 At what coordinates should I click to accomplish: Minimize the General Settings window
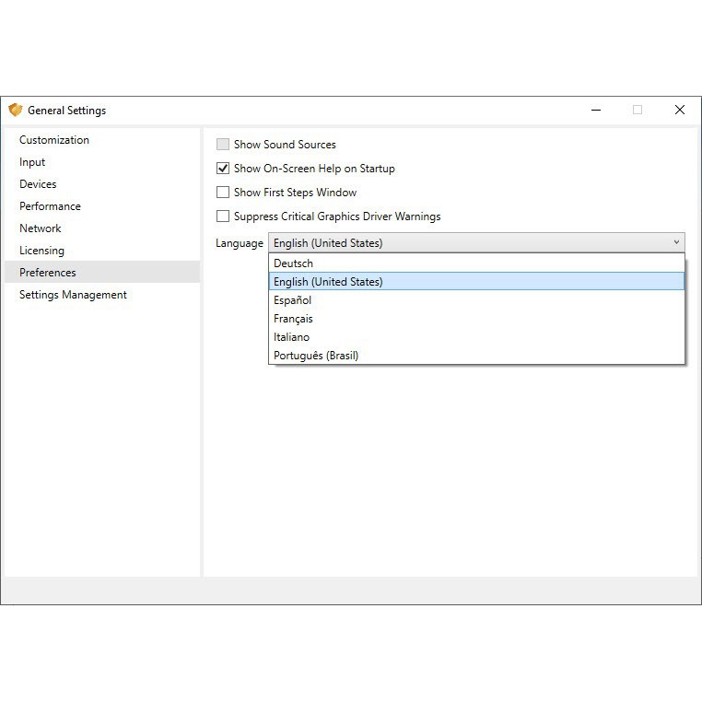pyautogui.click(x=596, y=110)
